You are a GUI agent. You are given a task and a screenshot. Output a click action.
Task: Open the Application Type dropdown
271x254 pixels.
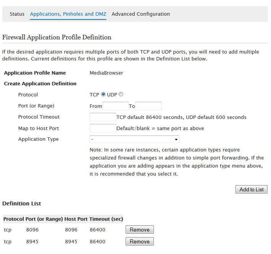(134, 139)
